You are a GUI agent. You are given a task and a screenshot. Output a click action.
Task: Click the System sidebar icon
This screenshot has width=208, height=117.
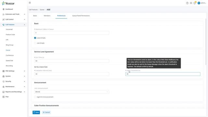point(4,76)
